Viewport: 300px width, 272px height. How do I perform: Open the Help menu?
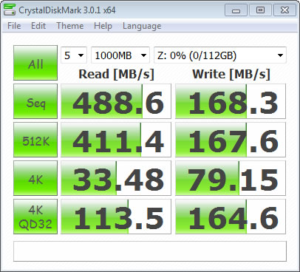(103, 26)
